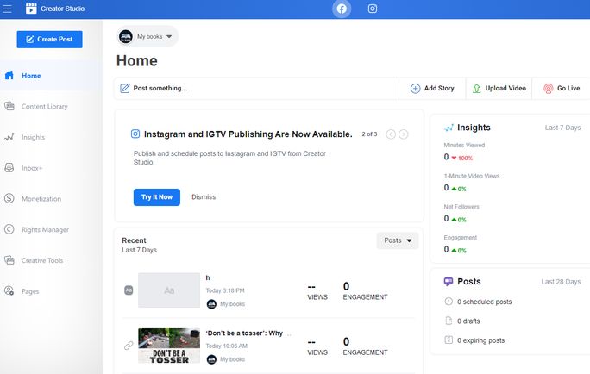Viewport: 590px width, 374px height.
Task: Click the Creator Studio logo icon
Action: click(x=31, y=9)
